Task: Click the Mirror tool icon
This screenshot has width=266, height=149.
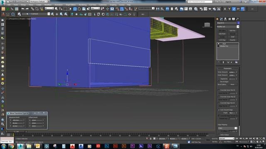Action: tap(158, 9)
